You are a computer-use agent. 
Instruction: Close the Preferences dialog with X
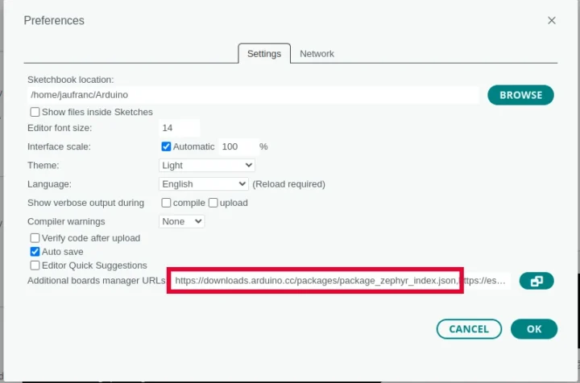point(552,20)
